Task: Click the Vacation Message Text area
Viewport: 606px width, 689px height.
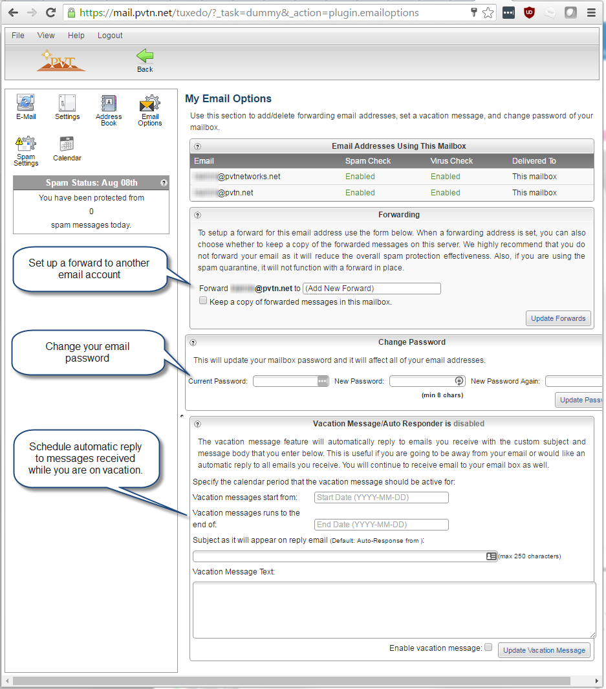Action: pos(395,610)
